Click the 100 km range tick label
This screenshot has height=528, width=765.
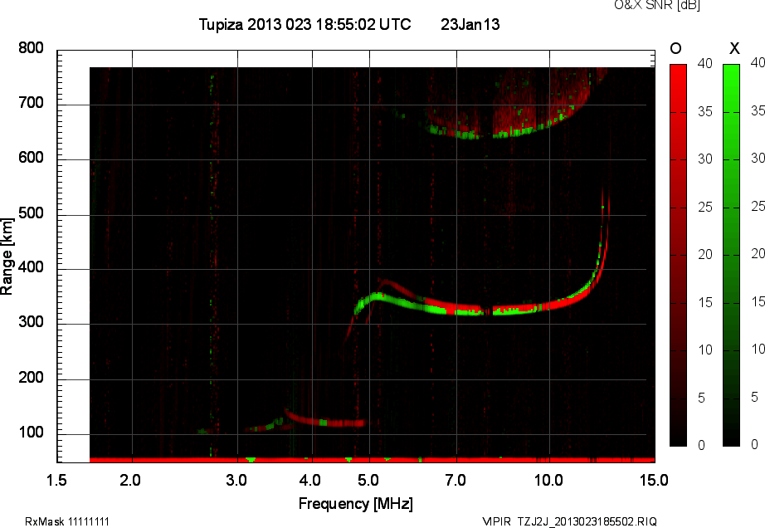tap(31, 433)
